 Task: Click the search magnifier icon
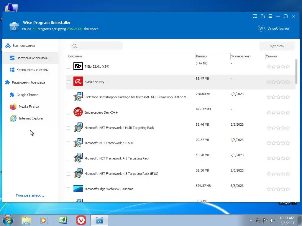click(75, 46)
